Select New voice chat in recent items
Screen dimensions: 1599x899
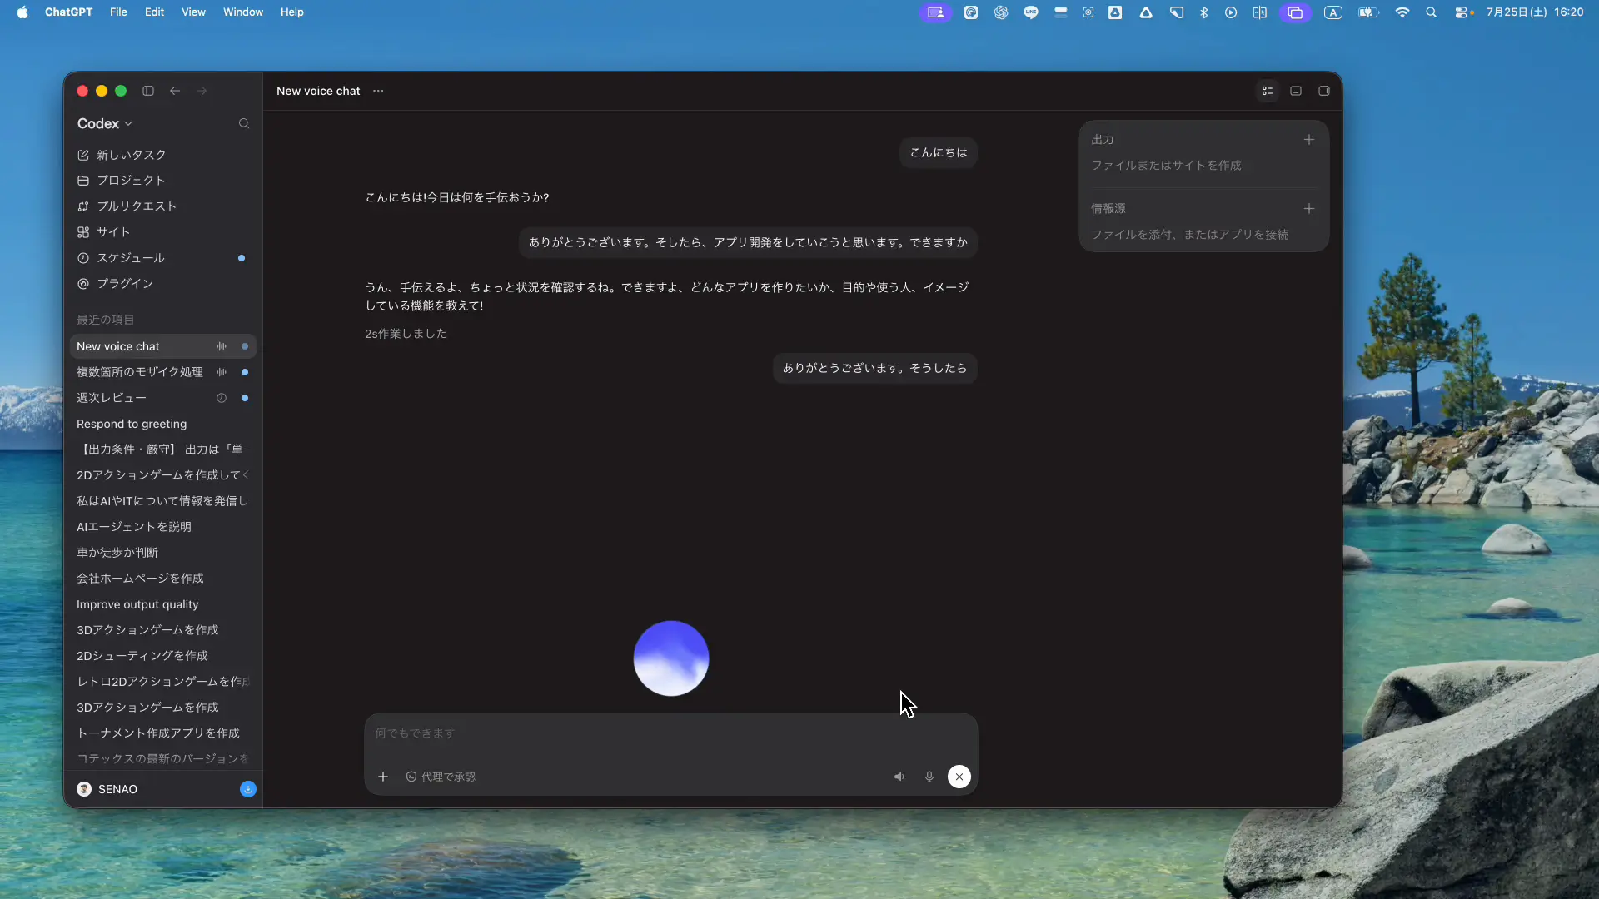click(x=163, y=346)
